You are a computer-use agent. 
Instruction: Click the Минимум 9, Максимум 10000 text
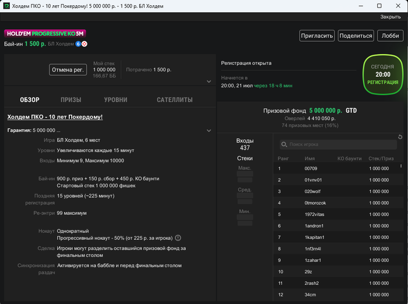(90, 161)
